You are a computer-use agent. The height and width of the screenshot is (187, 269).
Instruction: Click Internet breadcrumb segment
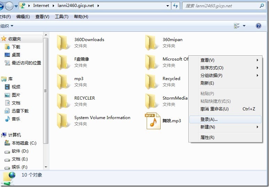click(41, 6)
